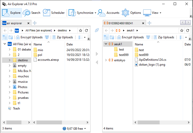Create new folder in right pane

pyautogui.click(x=112, y=37)
